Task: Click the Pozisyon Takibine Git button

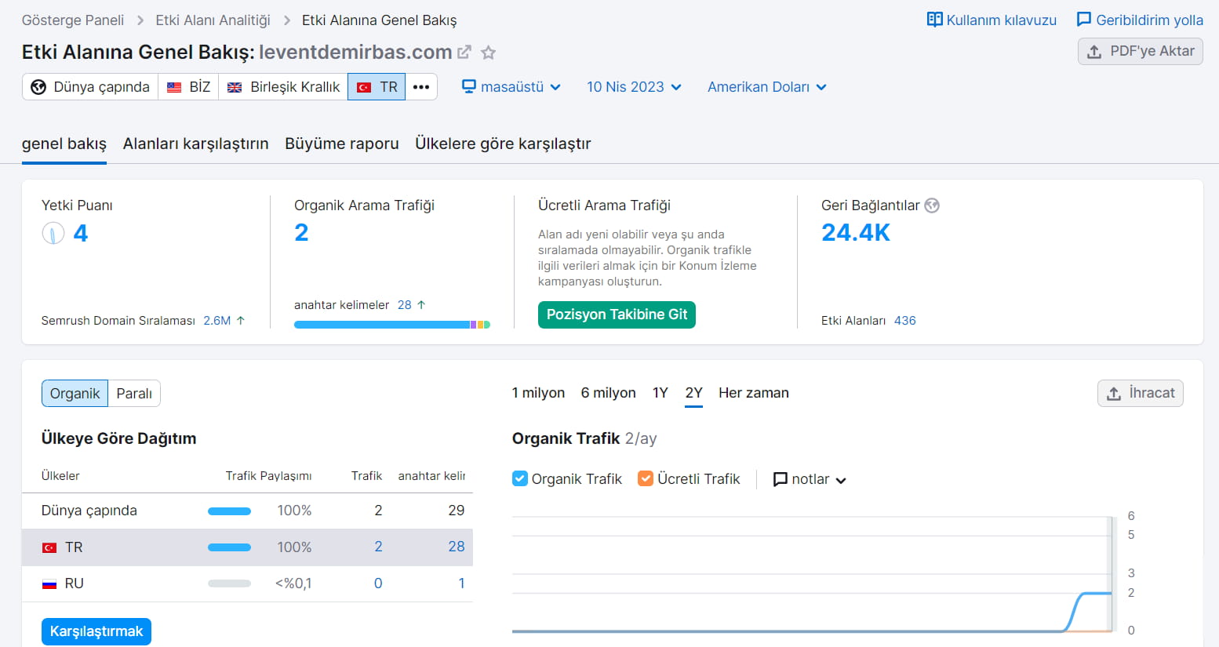Action: 617,314
